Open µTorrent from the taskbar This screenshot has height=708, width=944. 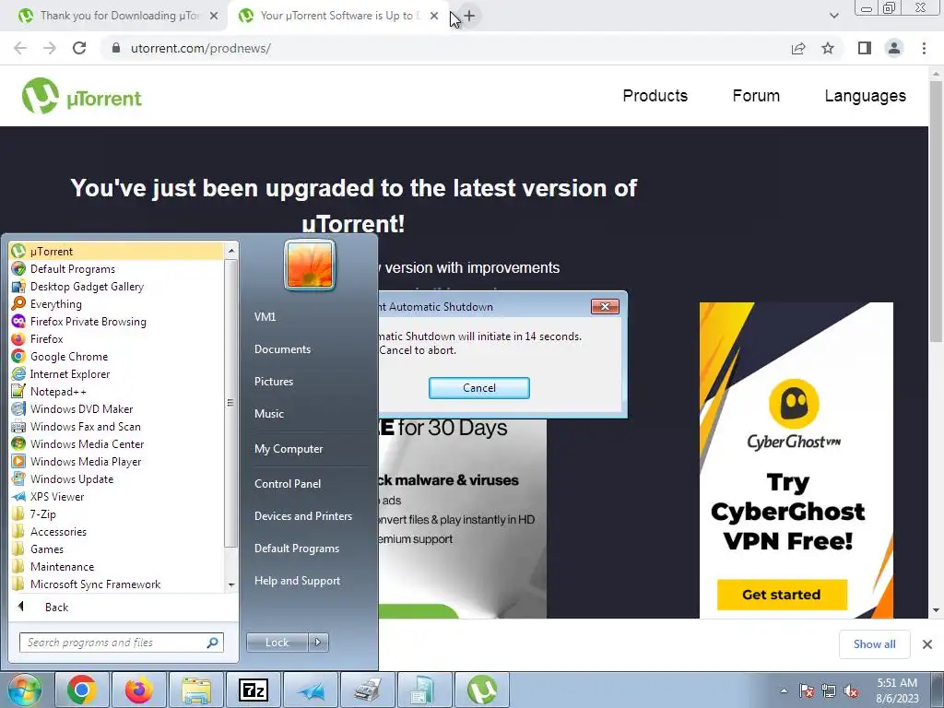481,690
